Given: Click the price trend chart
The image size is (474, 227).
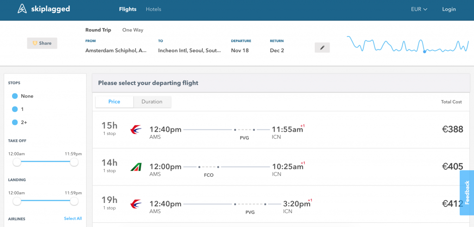Looking at the screenshot, I should pos(408,44).
